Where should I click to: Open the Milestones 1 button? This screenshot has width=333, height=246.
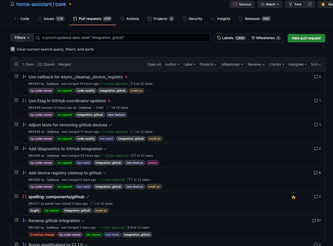pyautogui.click(x=266, y=38)
